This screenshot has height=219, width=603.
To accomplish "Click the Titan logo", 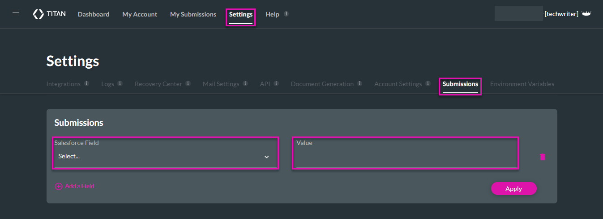I will click(x=49, y=14).
